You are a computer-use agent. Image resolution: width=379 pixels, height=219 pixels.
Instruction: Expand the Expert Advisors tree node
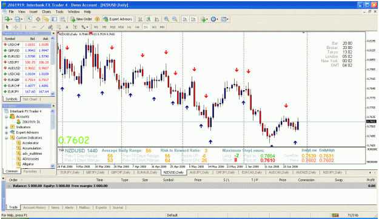point(7,132)
